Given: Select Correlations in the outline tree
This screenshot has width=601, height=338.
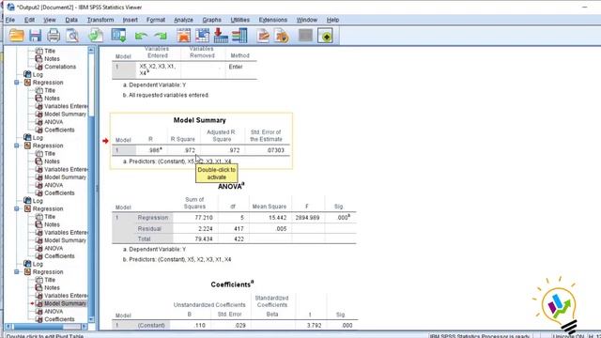Looking at the screenshot, I should pos(60,67).
